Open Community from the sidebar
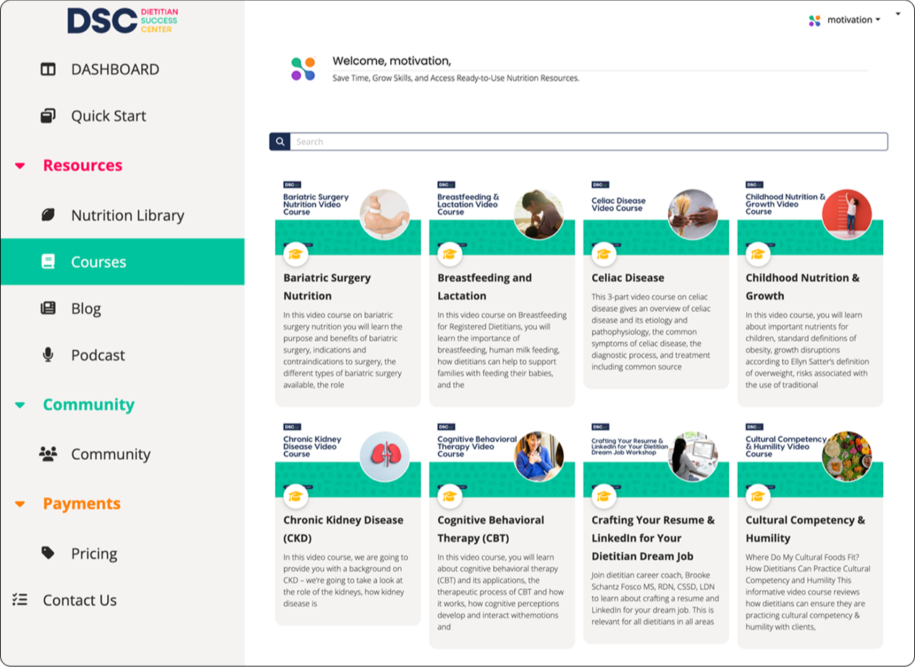Viewport: 915px width, 667px height. 111,453
